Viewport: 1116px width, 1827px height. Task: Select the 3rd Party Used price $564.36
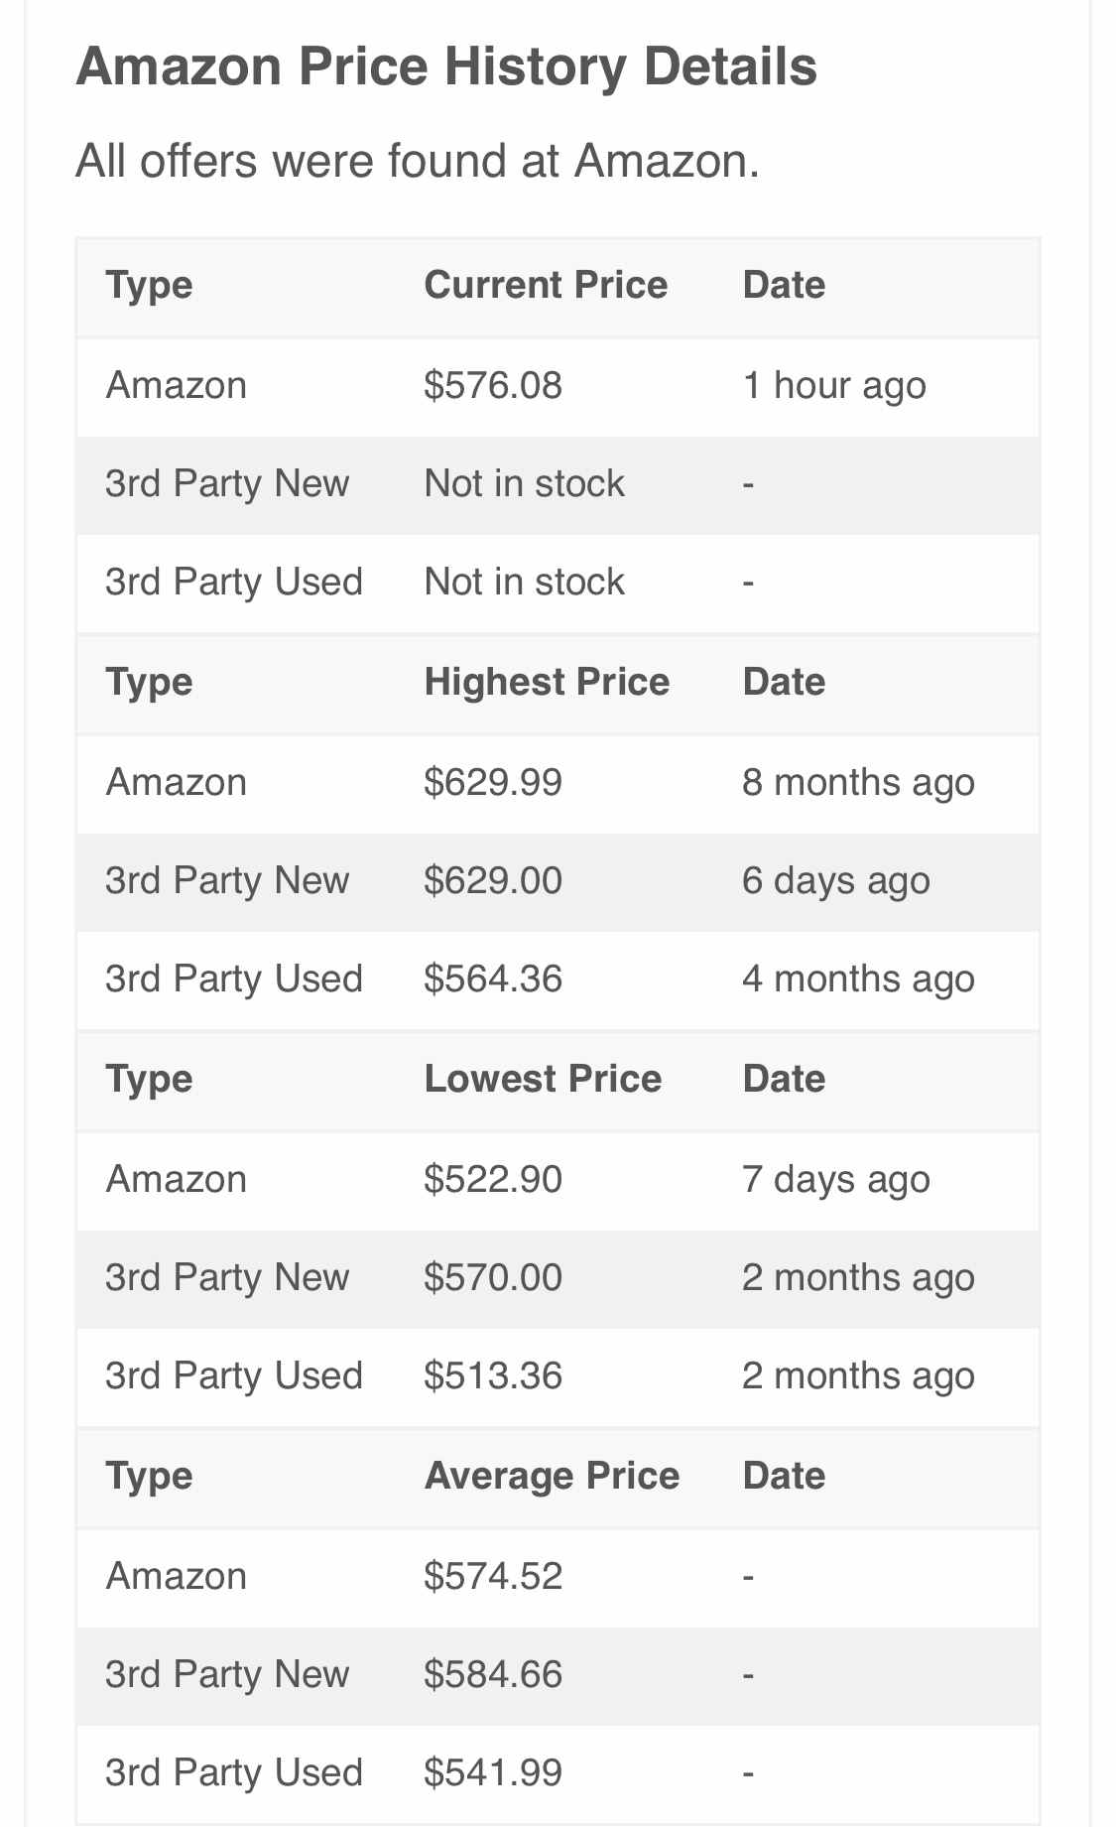click(493, 979)
